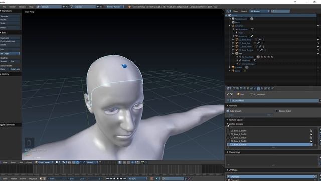Select the CC_Base_L_Toe40 vertex group
The image size is (321, 181).
pos(270,131)
